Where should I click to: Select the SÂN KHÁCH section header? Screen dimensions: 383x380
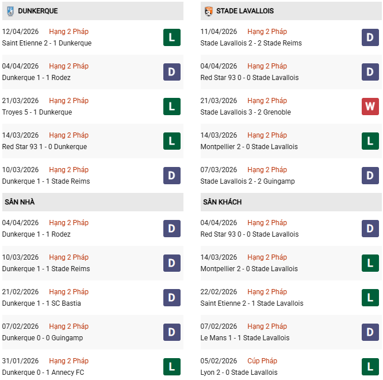pyautogui.click(x=222, y=202)
